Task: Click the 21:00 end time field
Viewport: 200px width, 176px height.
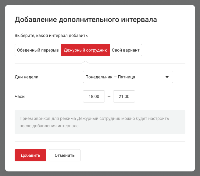Action: click(x=124, y=96)
